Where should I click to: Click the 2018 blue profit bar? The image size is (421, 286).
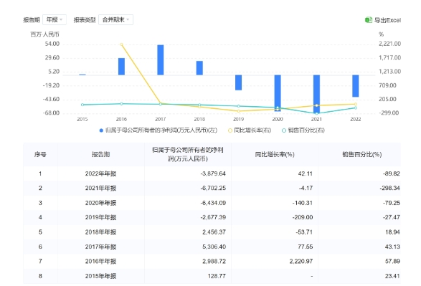tap(199, 68)
